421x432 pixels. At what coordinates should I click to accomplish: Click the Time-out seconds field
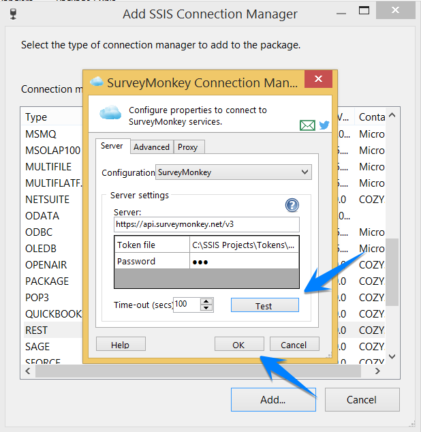click(x=187, y=305)
